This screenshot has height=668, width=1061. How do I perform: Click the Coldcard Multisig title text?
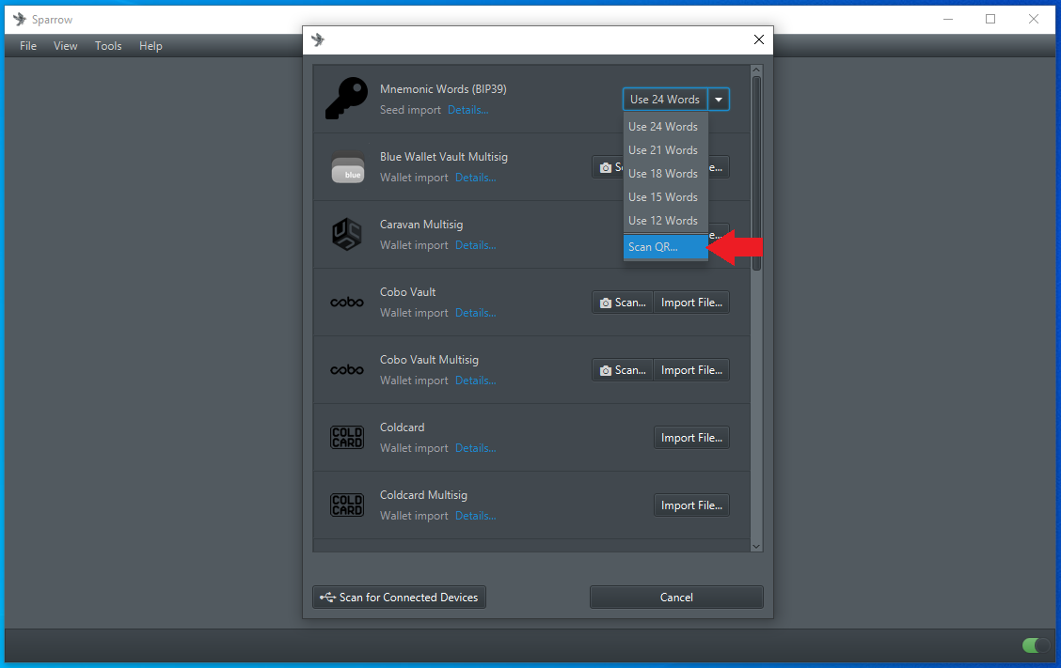[x=423, y=495]
